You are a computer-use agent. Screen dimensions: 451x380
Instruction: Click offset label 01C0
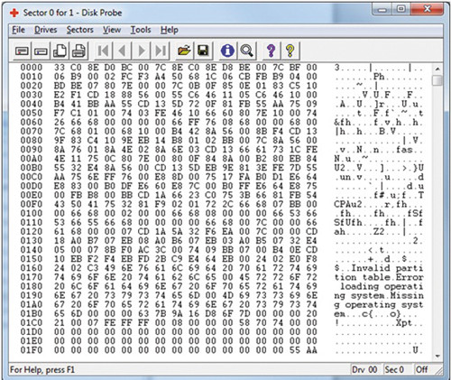[x=32, y=322]
